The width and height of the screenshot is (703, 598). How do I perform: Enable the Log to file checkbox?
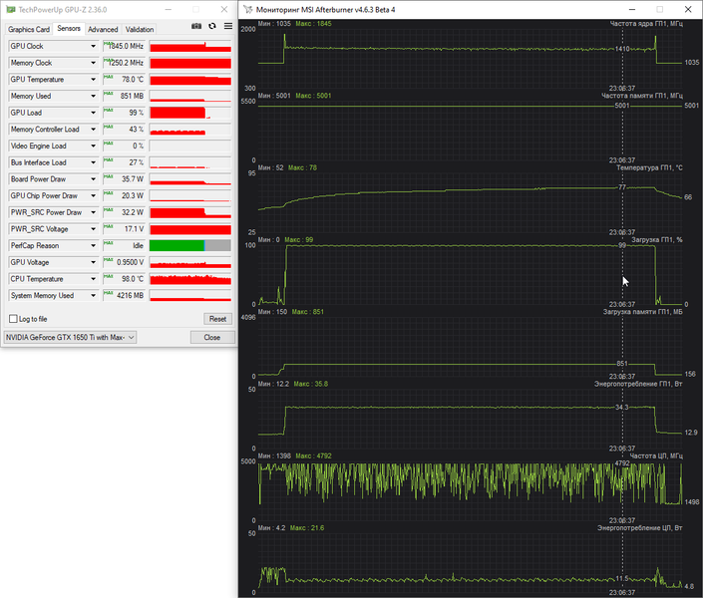click(x=13, y=319)
